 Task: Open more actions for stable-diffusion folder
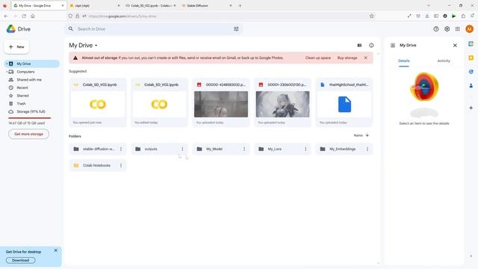(121, 149)
